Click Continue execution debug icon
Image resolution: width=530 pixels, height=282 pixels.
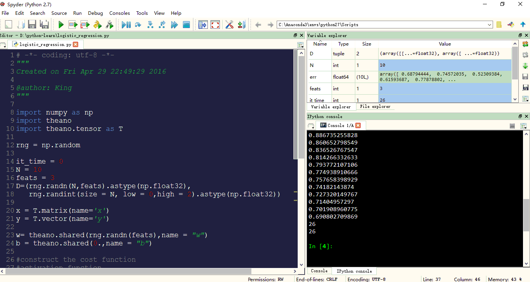coord(174,25)
